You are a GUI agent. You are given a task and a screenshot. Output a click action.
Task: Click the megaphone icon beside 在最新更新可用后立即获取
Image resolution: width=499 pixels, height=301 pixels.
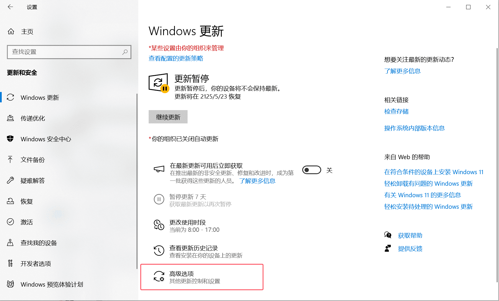pos(159,169)
